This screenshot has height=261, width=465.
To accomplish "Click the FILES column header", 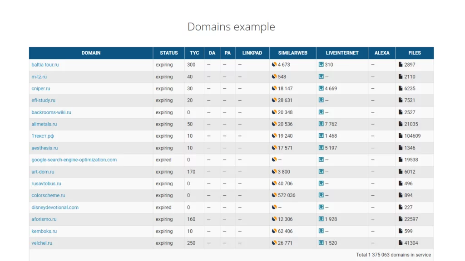I will tap(414, 53).
